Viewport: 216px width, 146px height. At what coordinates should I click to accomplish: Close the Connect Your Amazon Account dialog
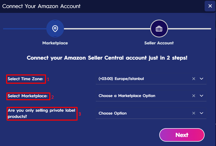pos(210,6)
